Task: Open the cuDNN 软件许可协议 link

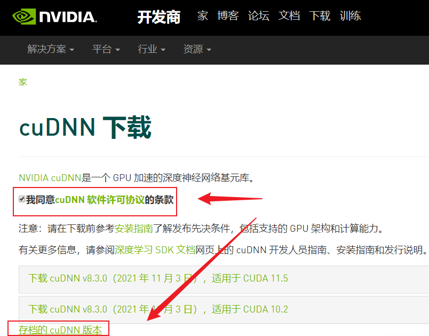Action: tap(100, 200)
